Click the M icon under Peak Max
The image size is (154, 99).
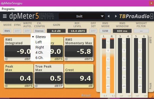point(6,86)
